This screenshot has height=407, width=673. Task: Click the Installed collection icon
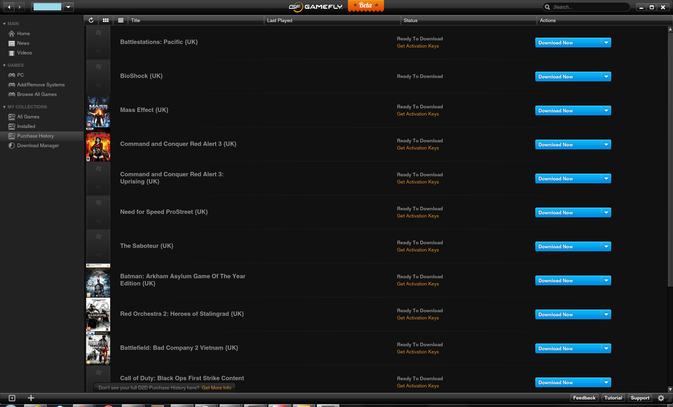pos(12,126)
